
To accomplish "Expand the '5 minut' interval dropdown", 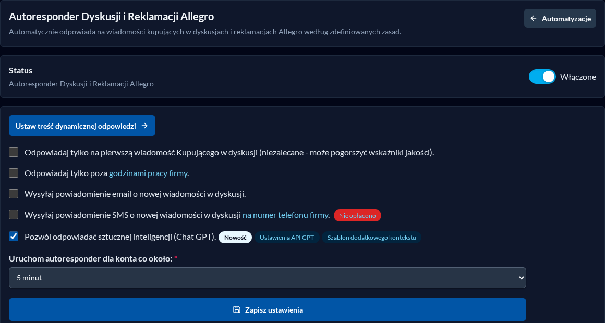I will pos(268,278).
